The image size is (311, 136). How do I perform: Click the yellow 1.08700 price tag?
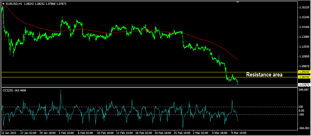click(304, 77)
